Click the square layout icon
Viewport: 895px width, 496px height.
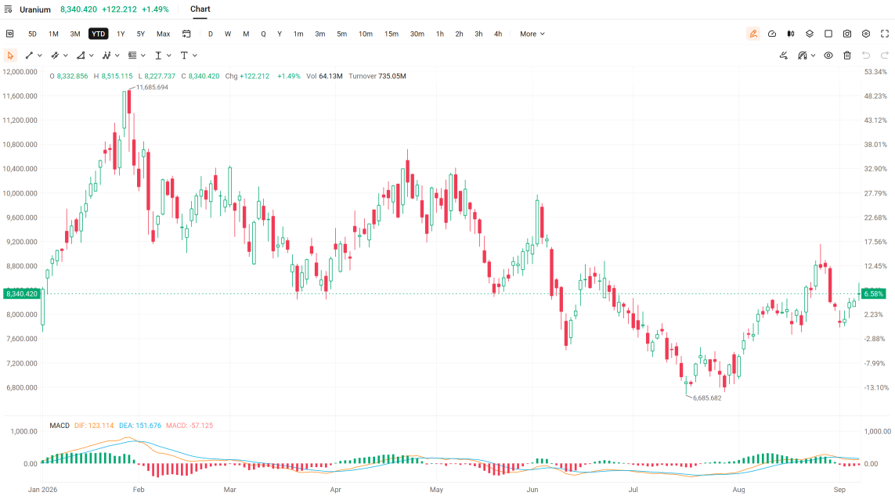[x=828, y=34]
